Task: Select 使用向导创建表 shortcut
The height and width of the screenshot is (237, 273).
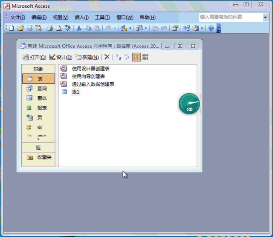Action: point(82,76)
